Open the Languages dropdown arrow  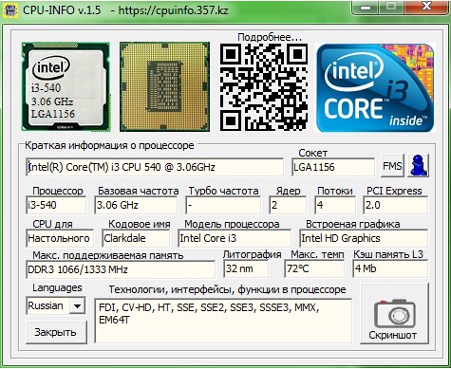tap(77, 305)
